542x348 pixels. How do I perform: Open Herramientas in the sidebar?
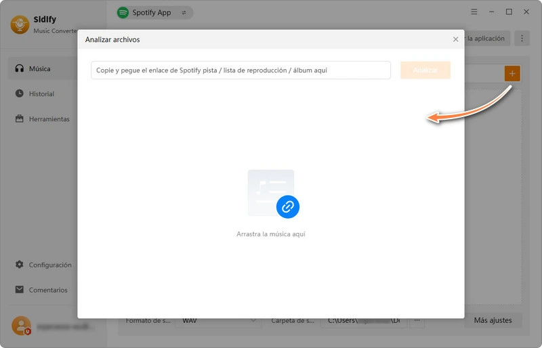43,119
